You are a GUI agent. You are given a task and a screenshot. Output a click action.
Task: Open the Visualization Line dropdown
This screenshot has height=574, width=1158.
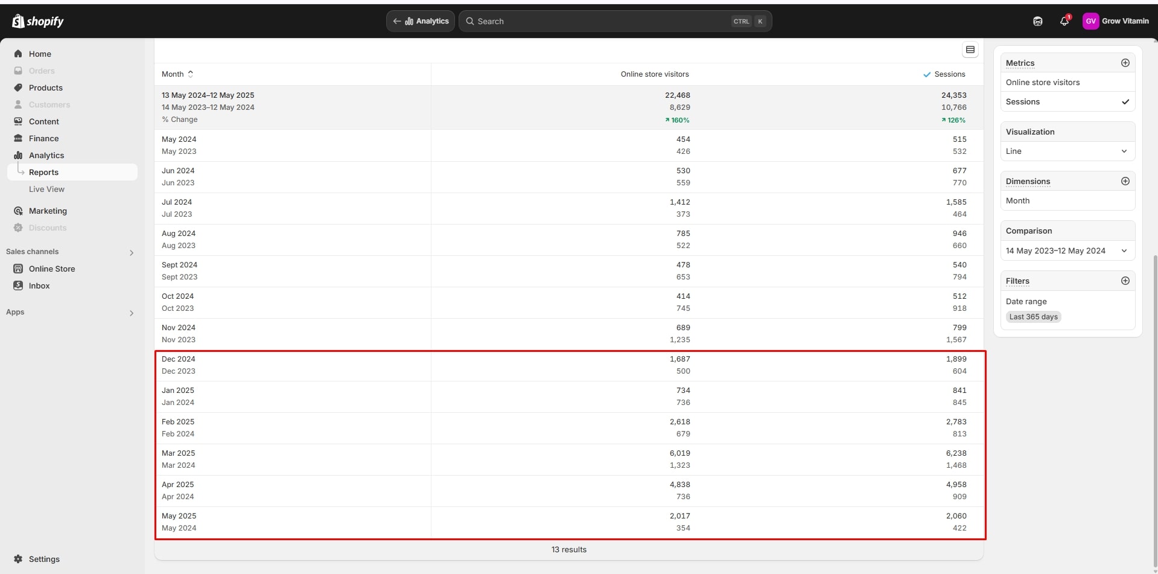pyautogui.click(x=1067, y=151)
